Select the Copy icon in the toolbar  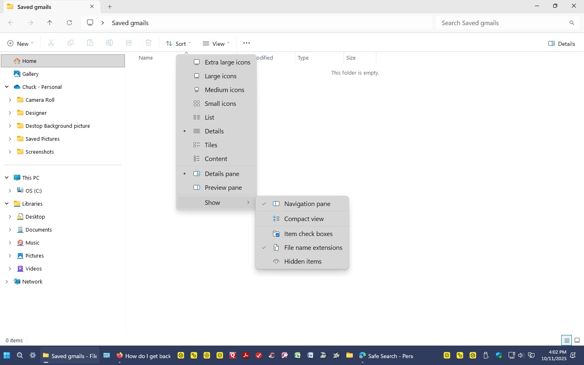point(71,43)
